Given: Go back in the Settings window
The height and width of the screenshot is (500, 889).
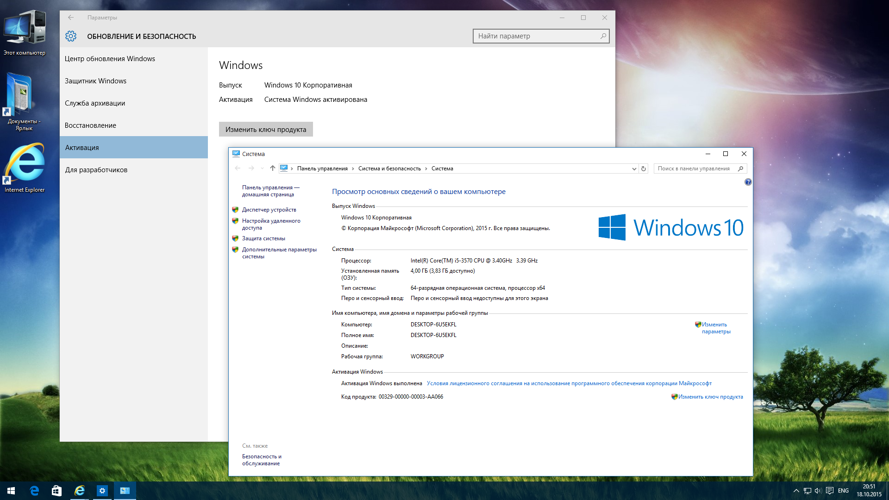Looking at the screenshot, I should coord(71,18).
